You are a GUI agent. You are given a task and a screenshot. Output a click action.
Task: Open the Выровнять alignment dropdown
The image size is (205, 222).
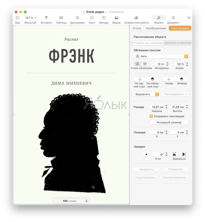[146, 94]
